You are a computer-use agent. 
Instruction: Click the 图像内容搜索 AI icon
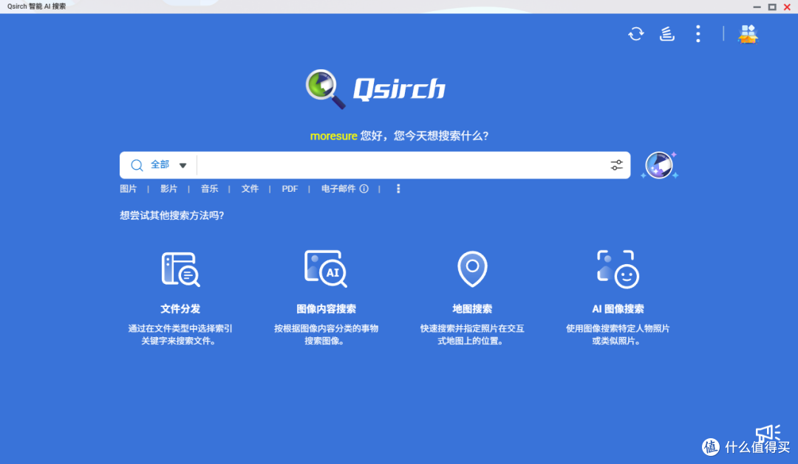point(326,269)
